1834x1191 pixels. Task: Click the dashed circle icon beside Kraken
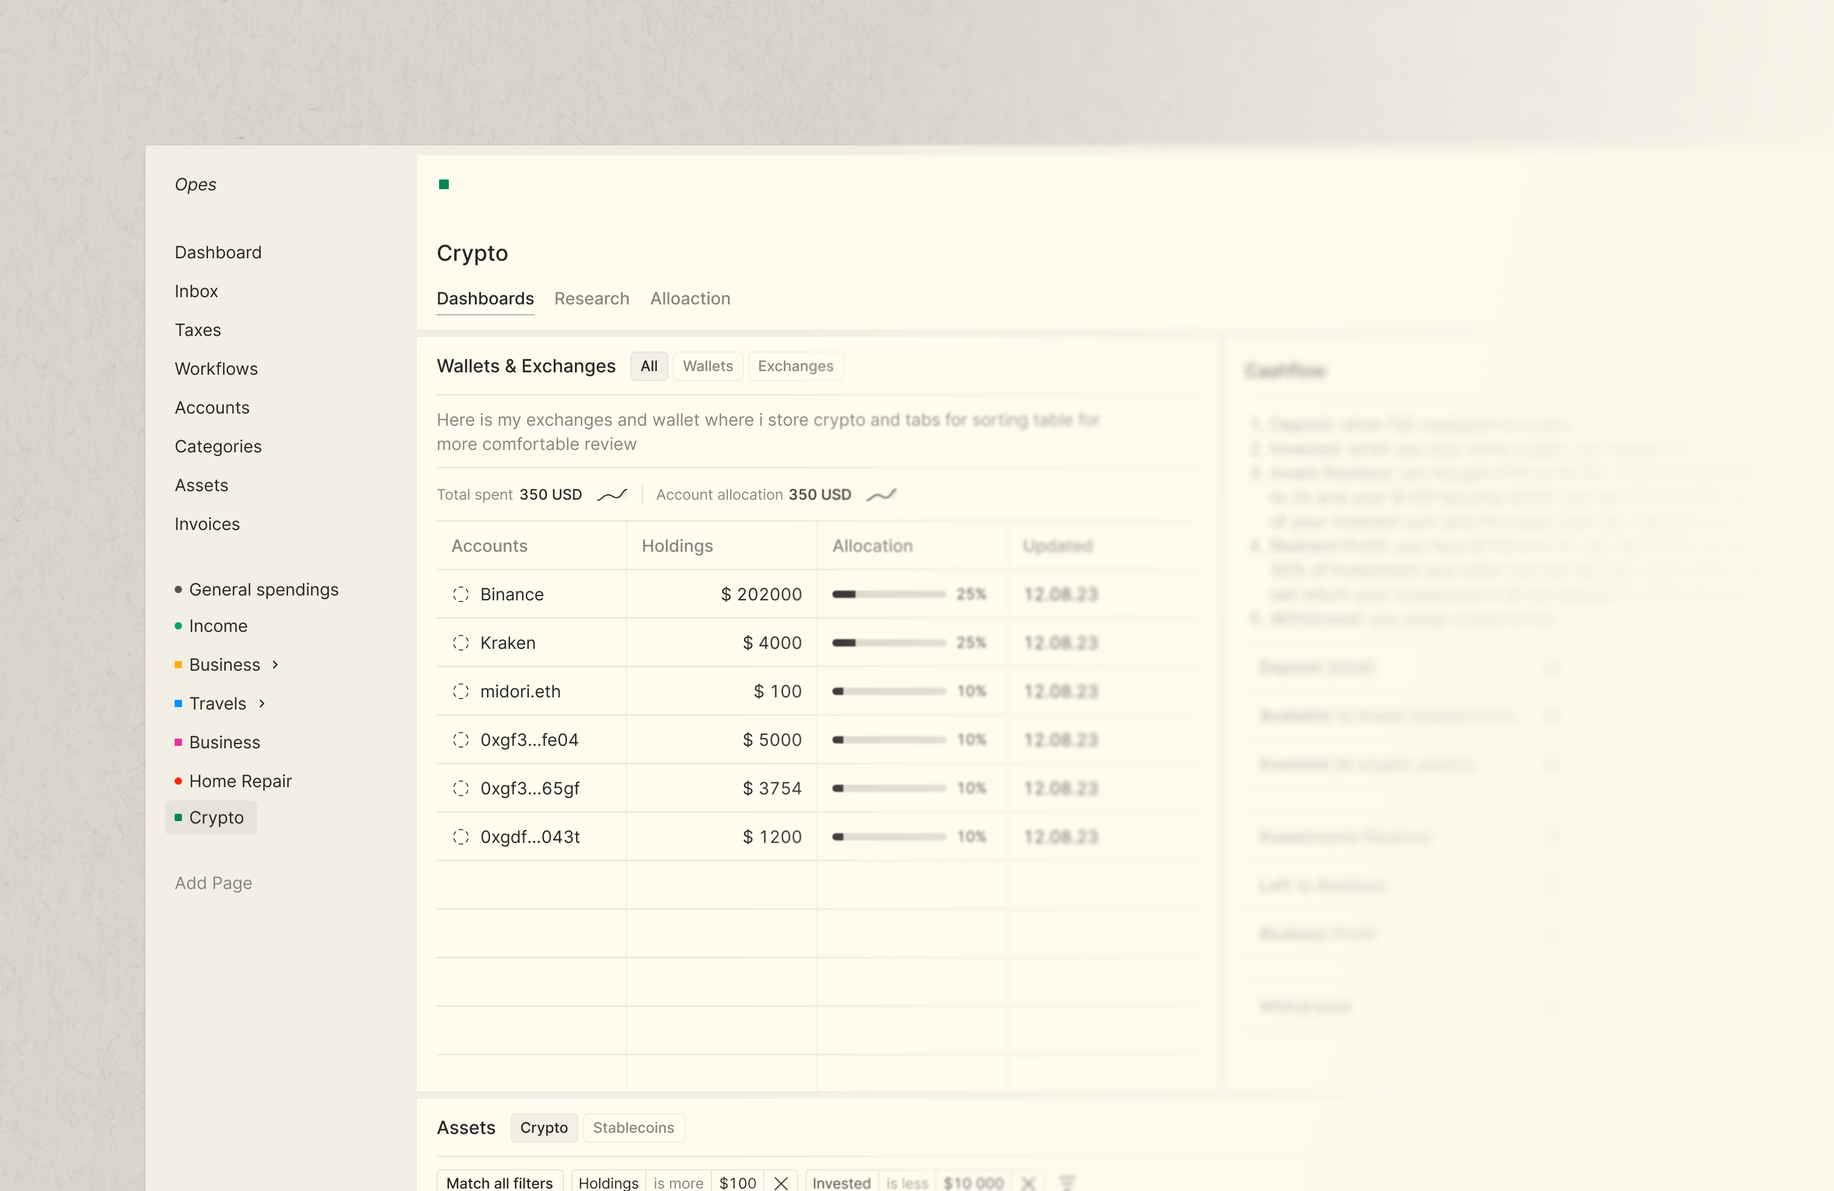click(x=461, y=642)
